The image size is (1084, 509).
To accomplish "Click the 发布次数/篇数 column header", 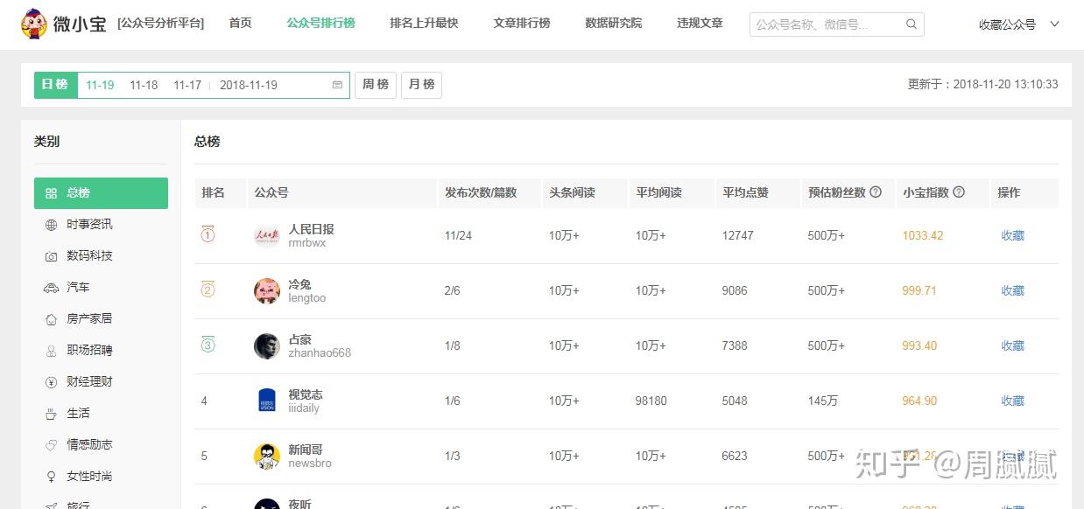I will (x=481, y=192).
